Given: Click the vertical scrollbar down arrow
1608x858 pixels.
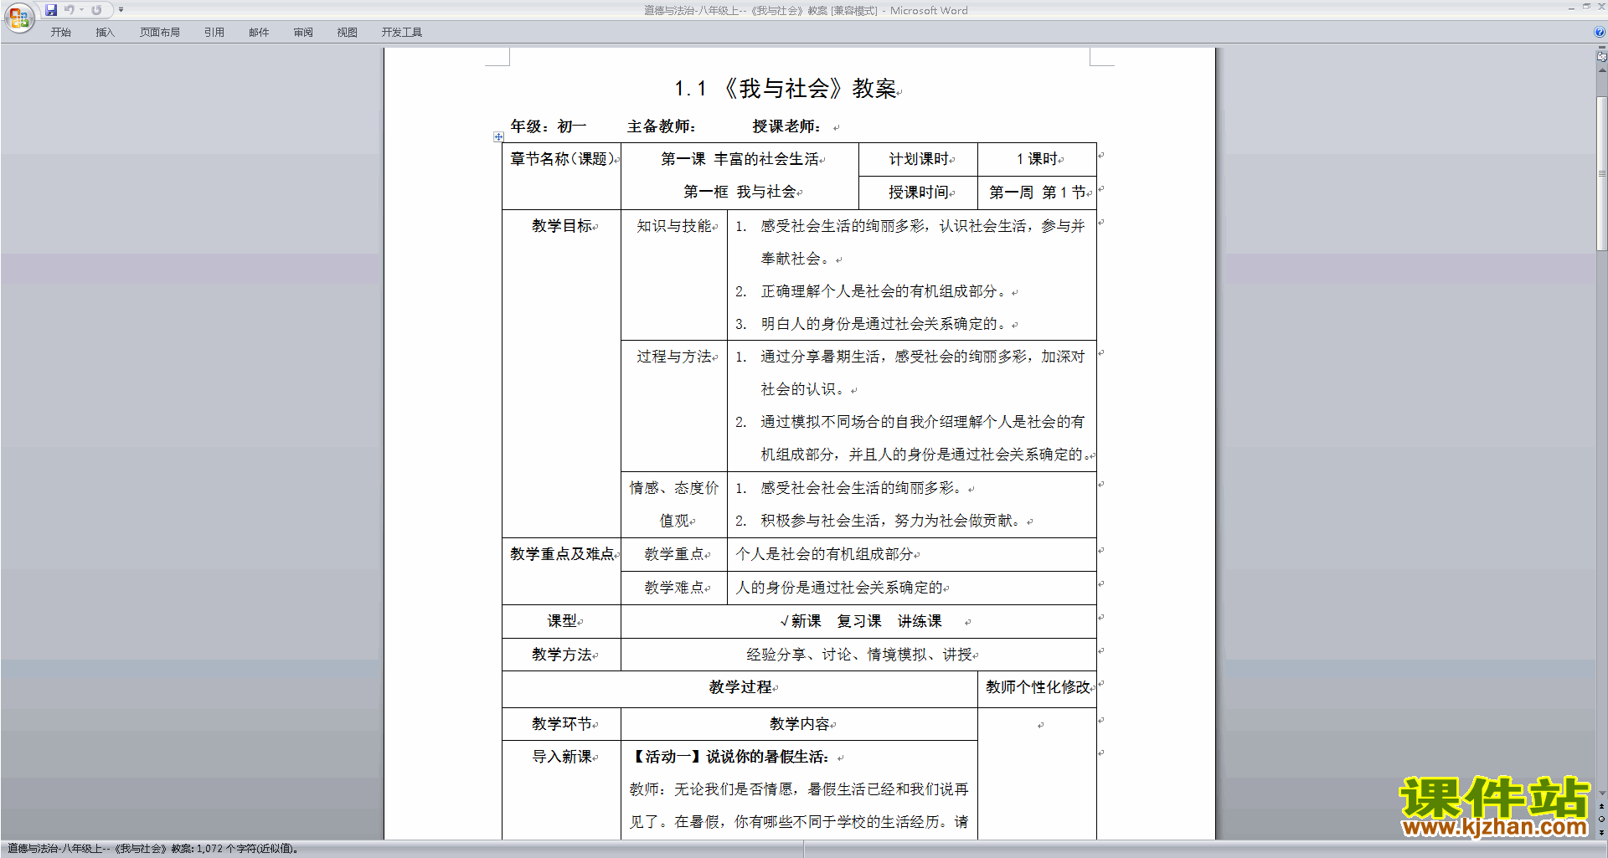Looking at the screenshot, I should coord(1602,793).
